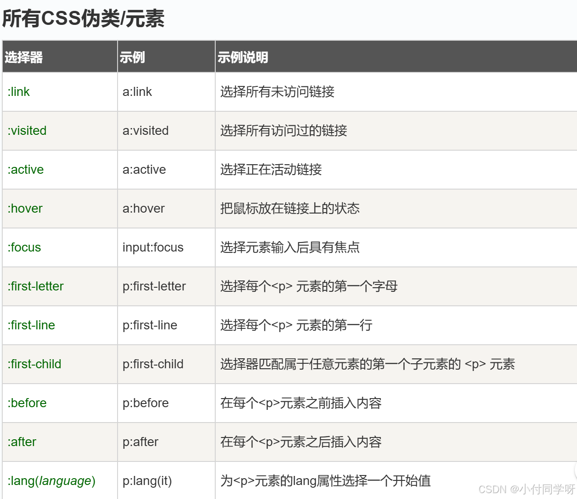Viewport: 577px width, 499px height.
Task: Open the :after selector link
Action: [22, 442]
